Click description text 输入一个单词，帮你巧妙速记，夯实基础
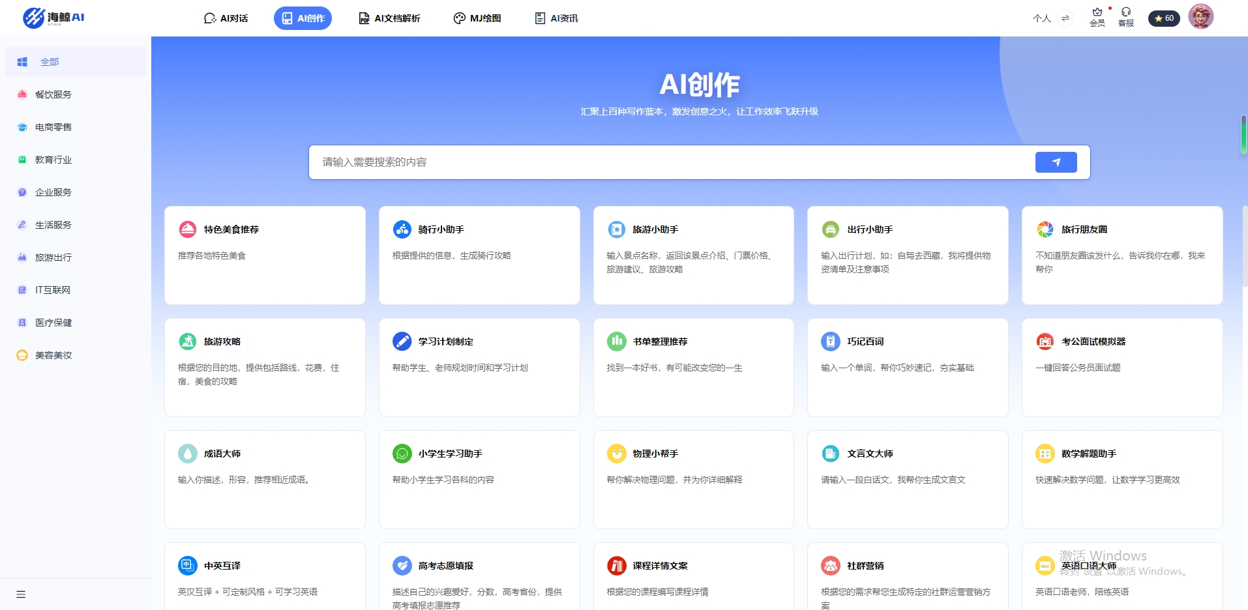Screen dimensions: 1248x610 coord(897,368)
